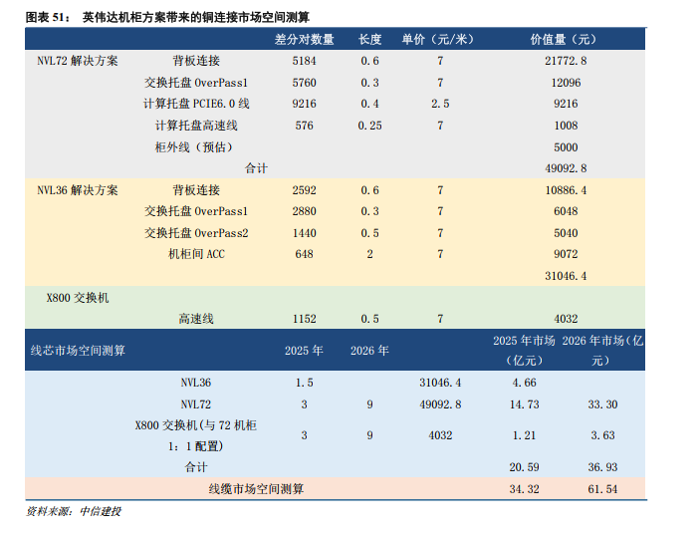Click the 2026 年市场(亿元) header
Image resolution: width=699 pixels, height=534 pixels.
603,350
